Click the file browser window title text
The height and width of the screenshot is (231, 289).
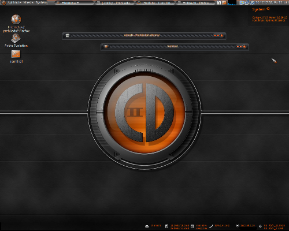pos(142,35)
